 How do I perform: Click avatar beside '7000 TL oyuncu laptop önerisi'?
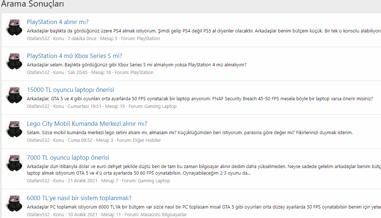14,163
